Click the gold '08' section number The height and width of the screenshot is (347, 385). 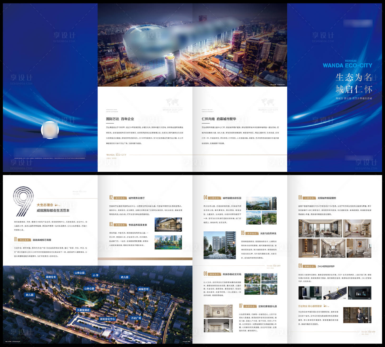click(300, 197)
